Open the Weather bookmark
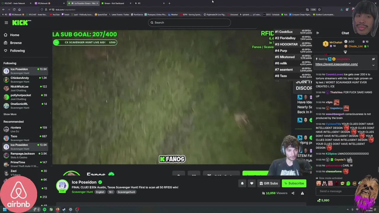 click(x=173, y=14)
